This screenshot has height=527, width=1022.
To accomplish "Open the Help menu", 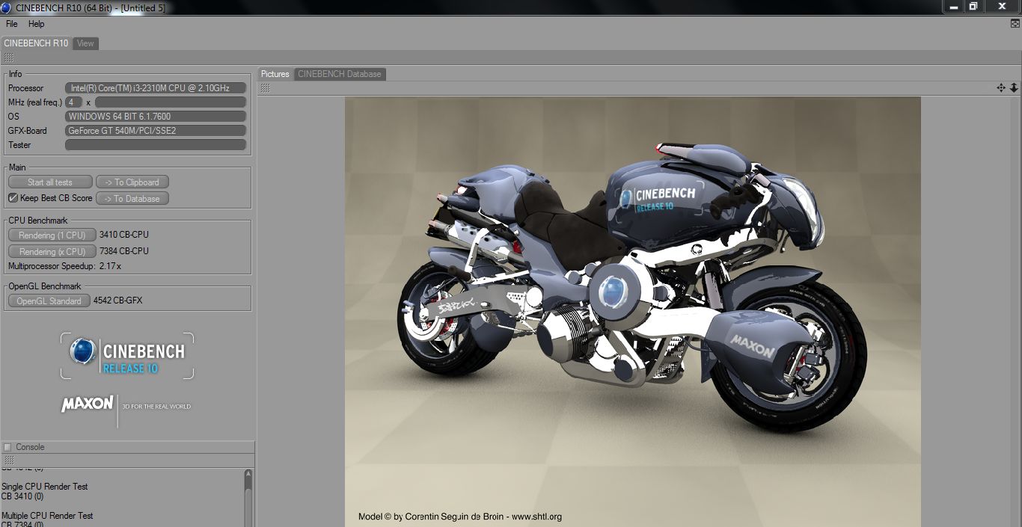I will 37,24.
